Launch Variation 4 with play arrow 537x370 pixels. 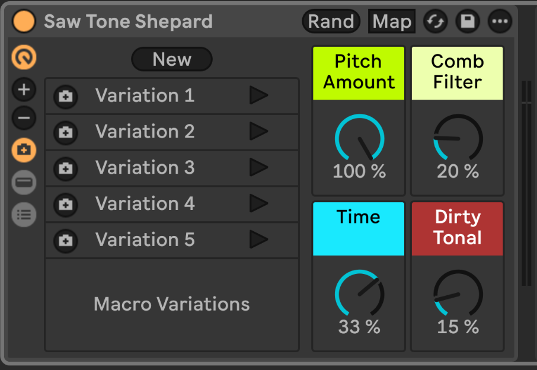[x=258, y=204]
